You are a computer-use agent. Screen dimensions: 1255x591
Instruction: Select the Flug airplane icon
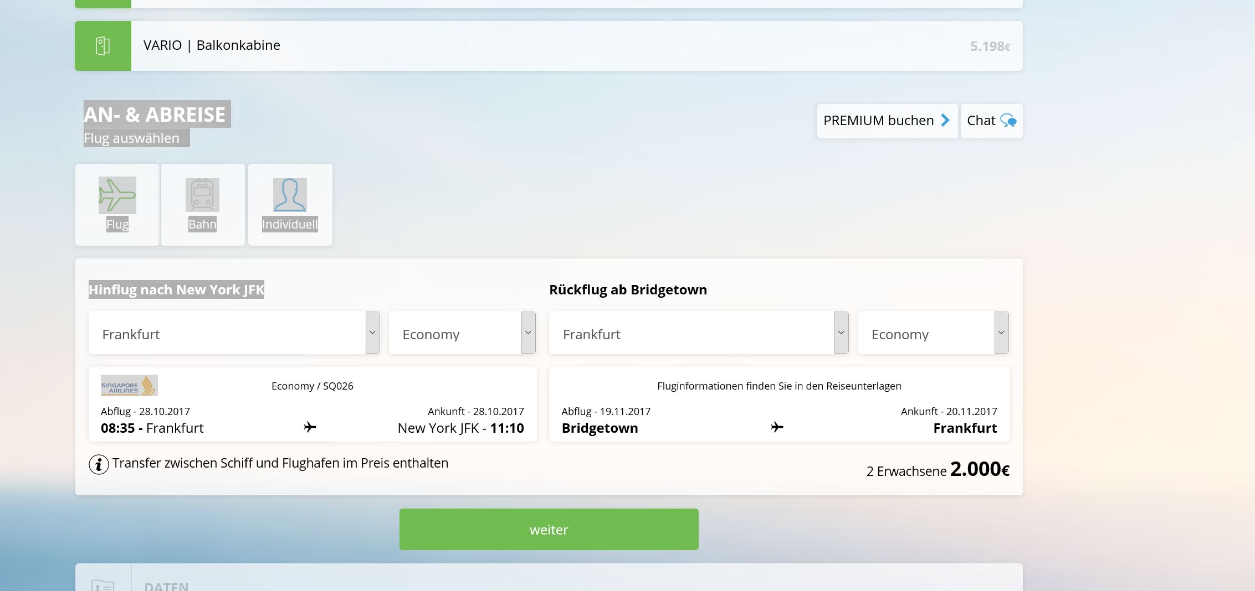point(117,195)
